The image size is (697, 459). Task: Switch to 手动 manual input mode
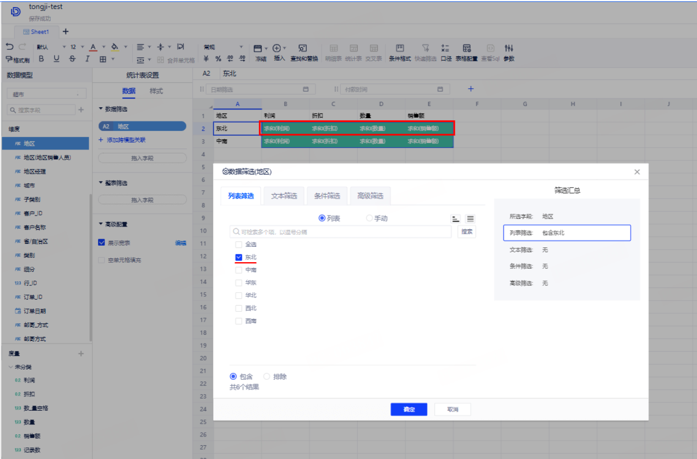[x=369, y=218]
